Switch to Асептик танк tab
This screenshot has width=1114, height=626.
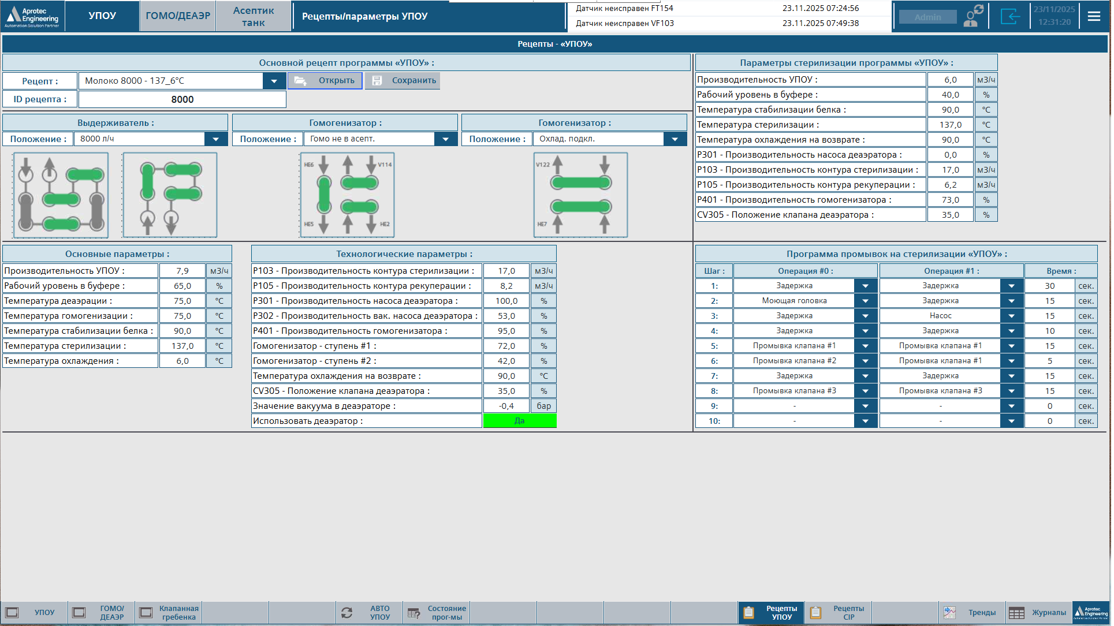tap(253, 16)
